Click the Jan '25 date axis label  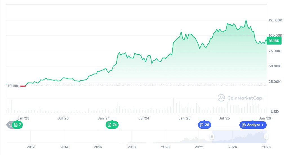pos(185,118)
